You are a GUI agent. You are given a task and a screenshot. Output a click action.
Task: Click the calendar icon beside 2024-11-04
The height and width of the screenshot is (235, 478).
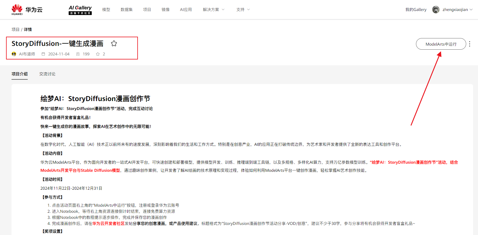pyautogui.click(x=43, y=54)
